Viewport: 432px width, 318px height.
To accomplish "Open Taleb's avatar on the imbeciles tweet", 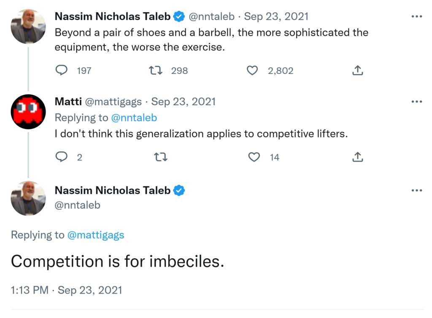I will click(x=28, y=199).
